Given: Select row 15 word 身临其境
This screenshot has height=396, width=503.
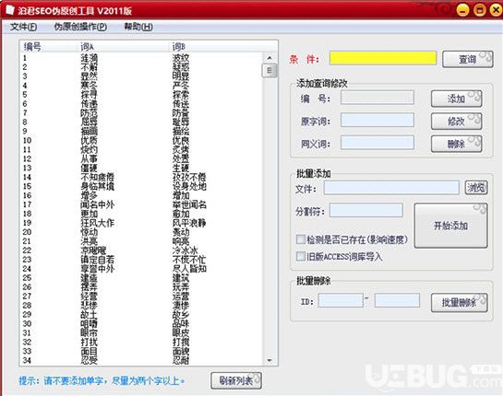Looking at the screenshot, I should click(x=97, y=186).
